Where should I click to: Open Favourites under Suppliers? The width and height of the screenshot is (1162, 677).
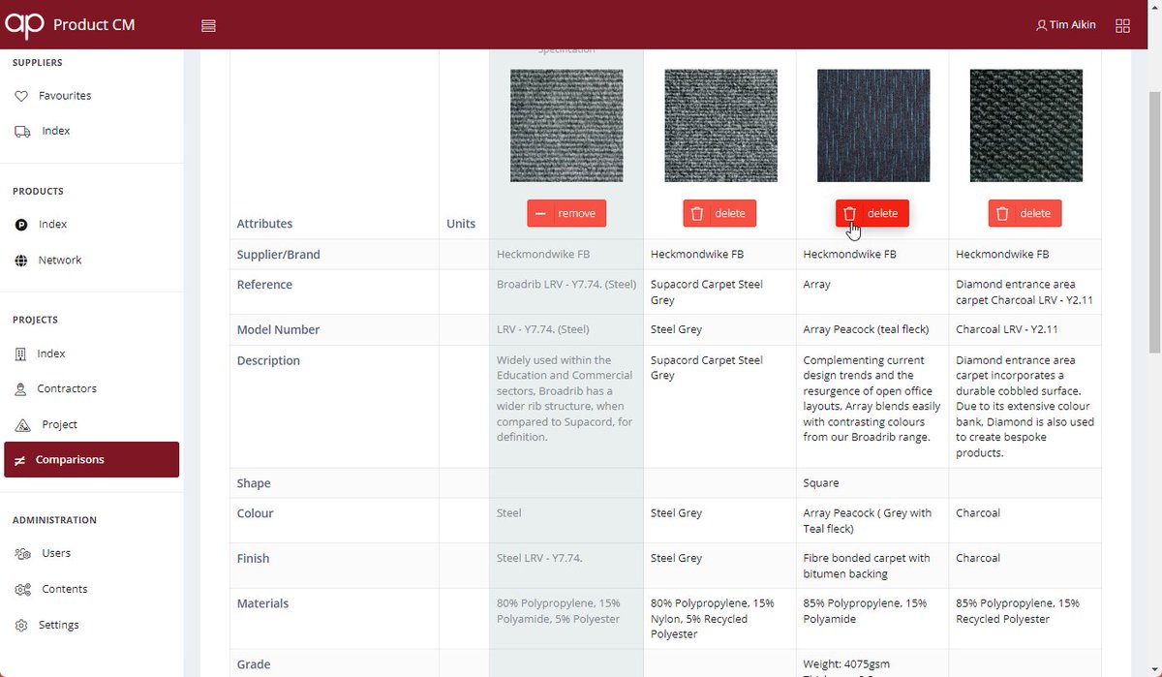(x=65, y=96)
